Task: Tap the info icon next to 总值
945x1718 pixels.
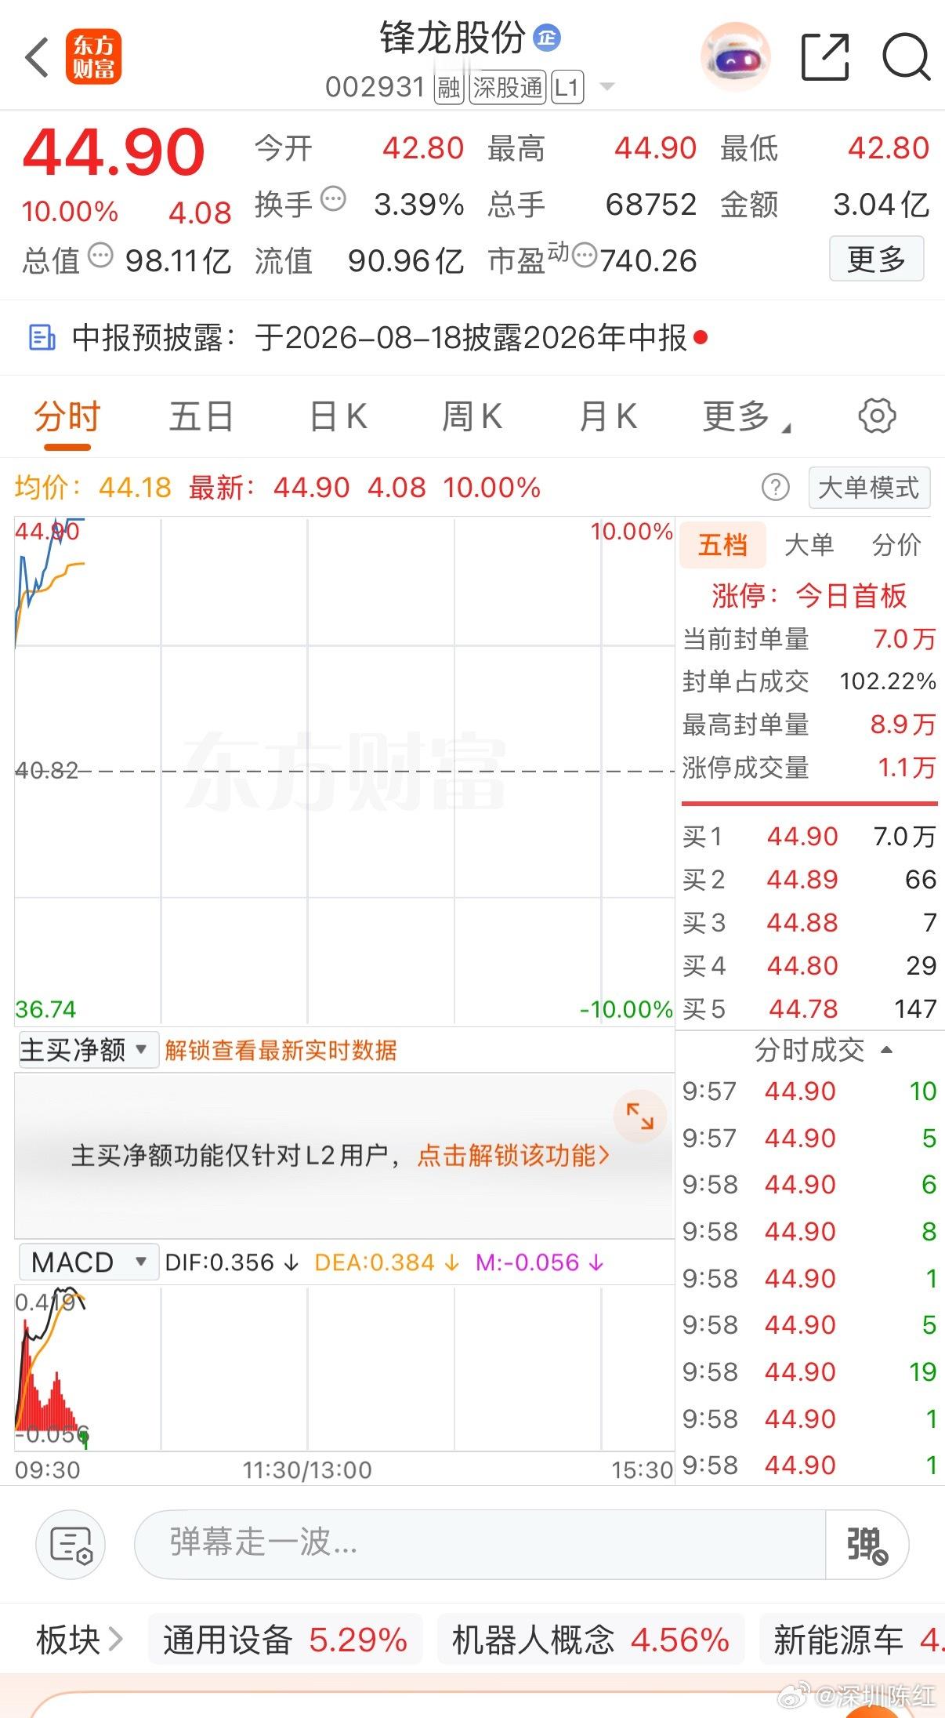Action: coord(100,256)
